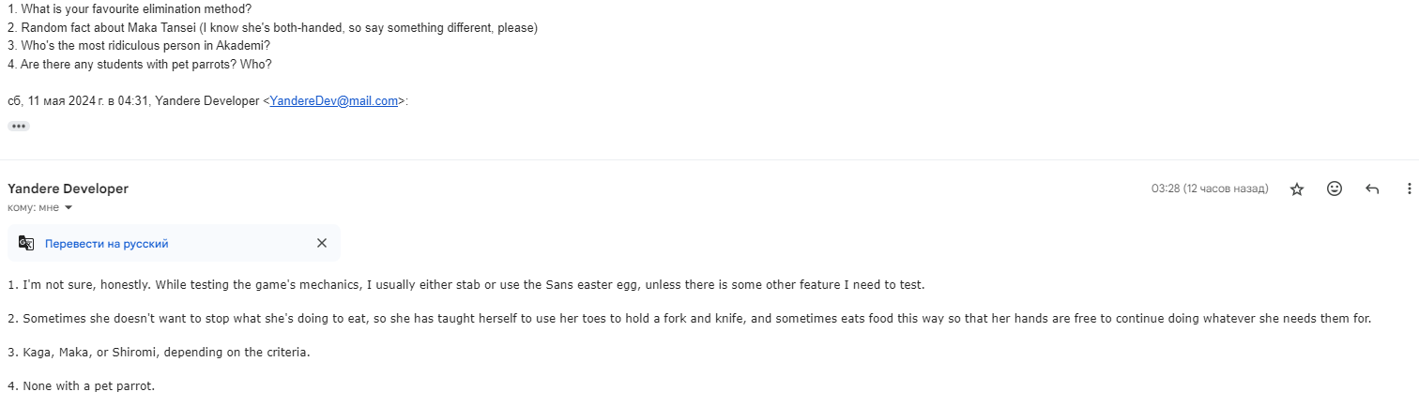Click the quoted header dated 11 мая 2024

(207, 100)
